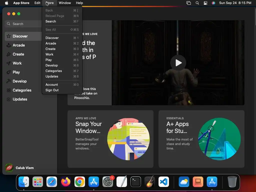Click the App Store icon beside Chrome in Dock
Viewport: 256px width, 192px height.
click(94, 182)
